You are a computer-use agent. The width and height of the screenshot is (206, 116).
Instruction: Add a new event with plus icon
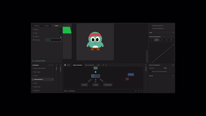pyautogui.click(x=173, y=76)
